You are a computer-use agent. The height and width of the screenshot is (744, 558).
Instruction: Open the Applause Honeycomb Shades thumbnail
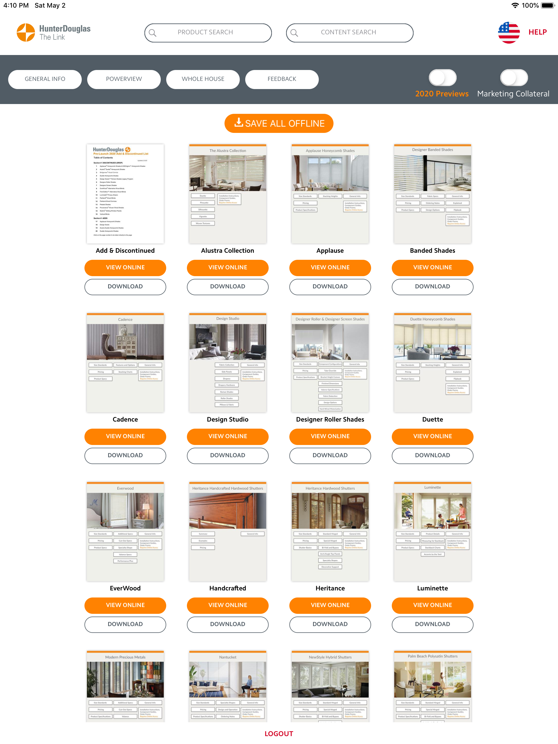[x=330, y=194]
